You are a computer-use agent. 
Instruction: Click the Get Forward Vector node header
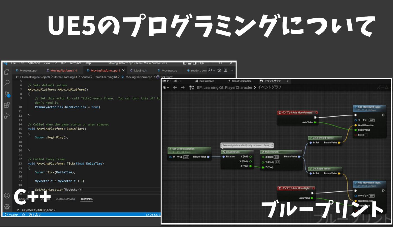pos(325,138)
